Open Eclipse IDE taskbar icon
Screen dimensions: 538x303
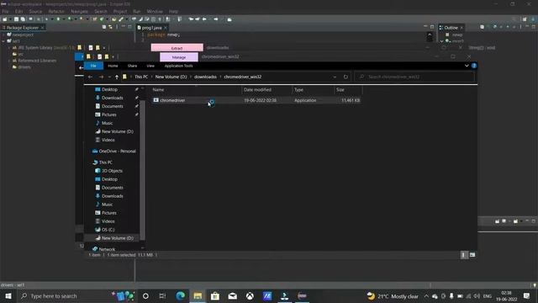(x=302, y=295)
